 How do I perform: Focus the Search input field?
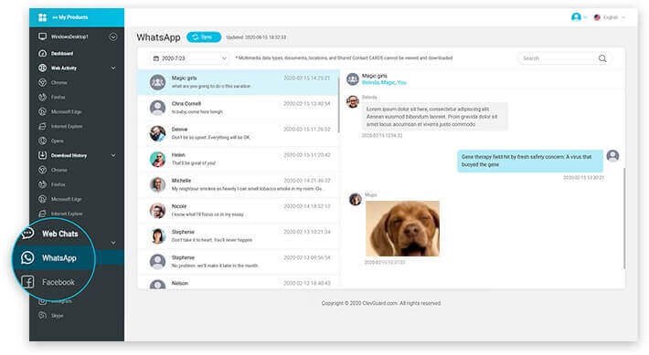(557, 58)
